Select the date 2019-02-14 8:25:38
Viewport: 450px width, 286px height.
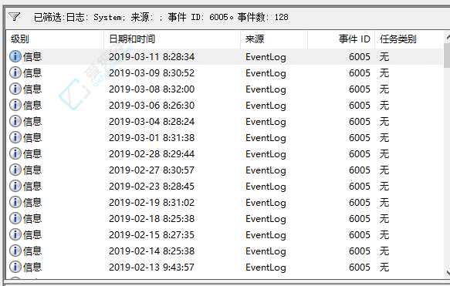click(151, 251)
